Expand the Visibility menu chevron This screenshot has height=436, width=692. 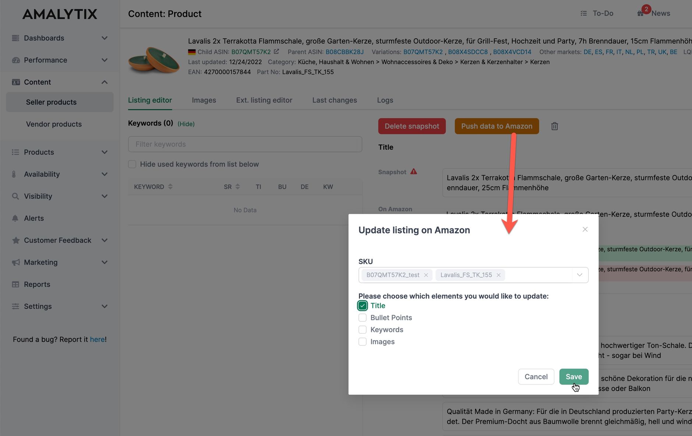click(105, 196)
